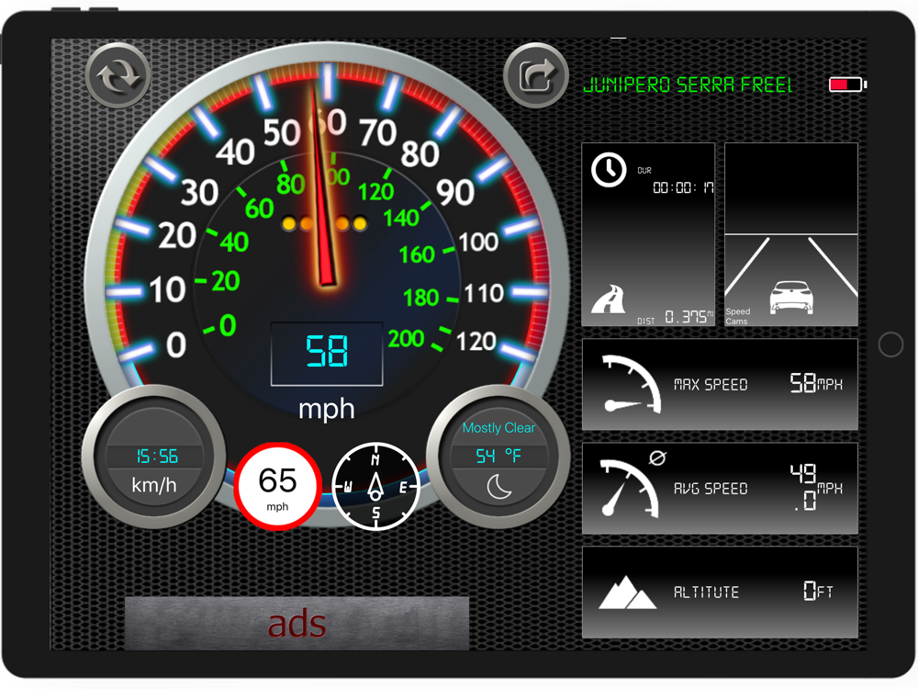The width and height of the screenshot is (918, 689).
Task: Tap the average speed gauge icon
Action: click(x=630, y=489)
